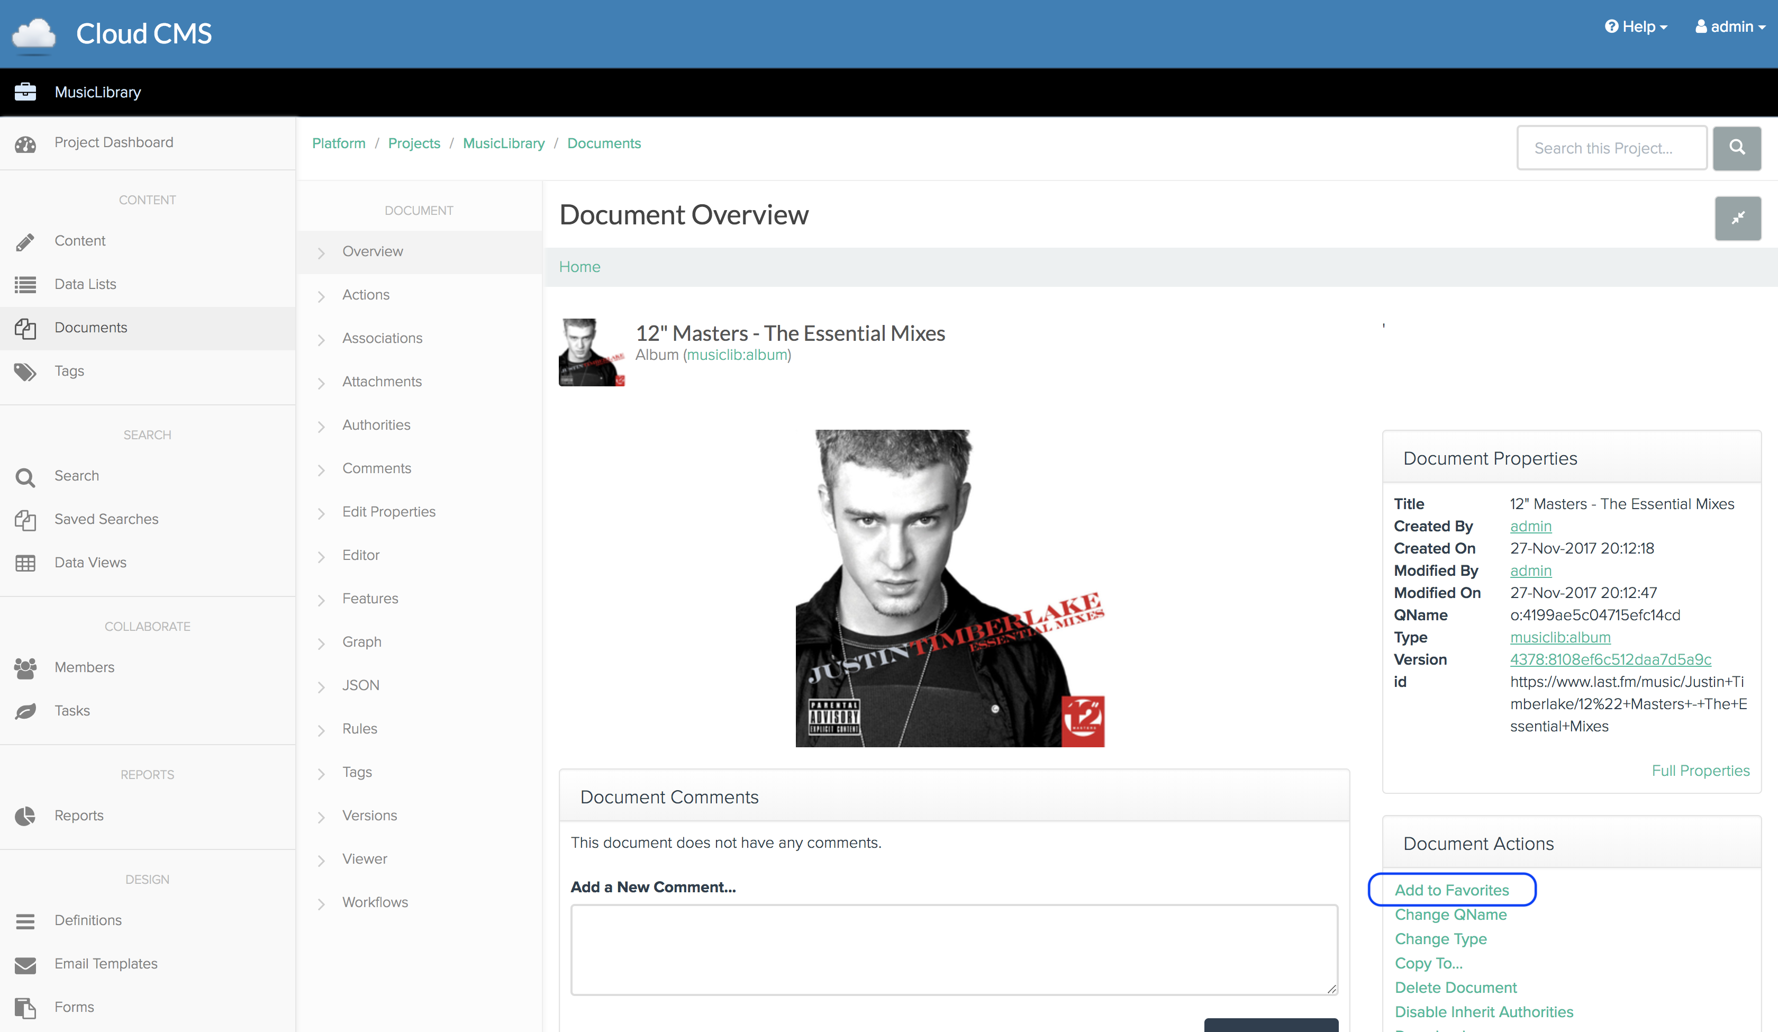Screen dimensions: 1778x1032
Task: Open Full Properties link
Action: (x=1700, y=770)
